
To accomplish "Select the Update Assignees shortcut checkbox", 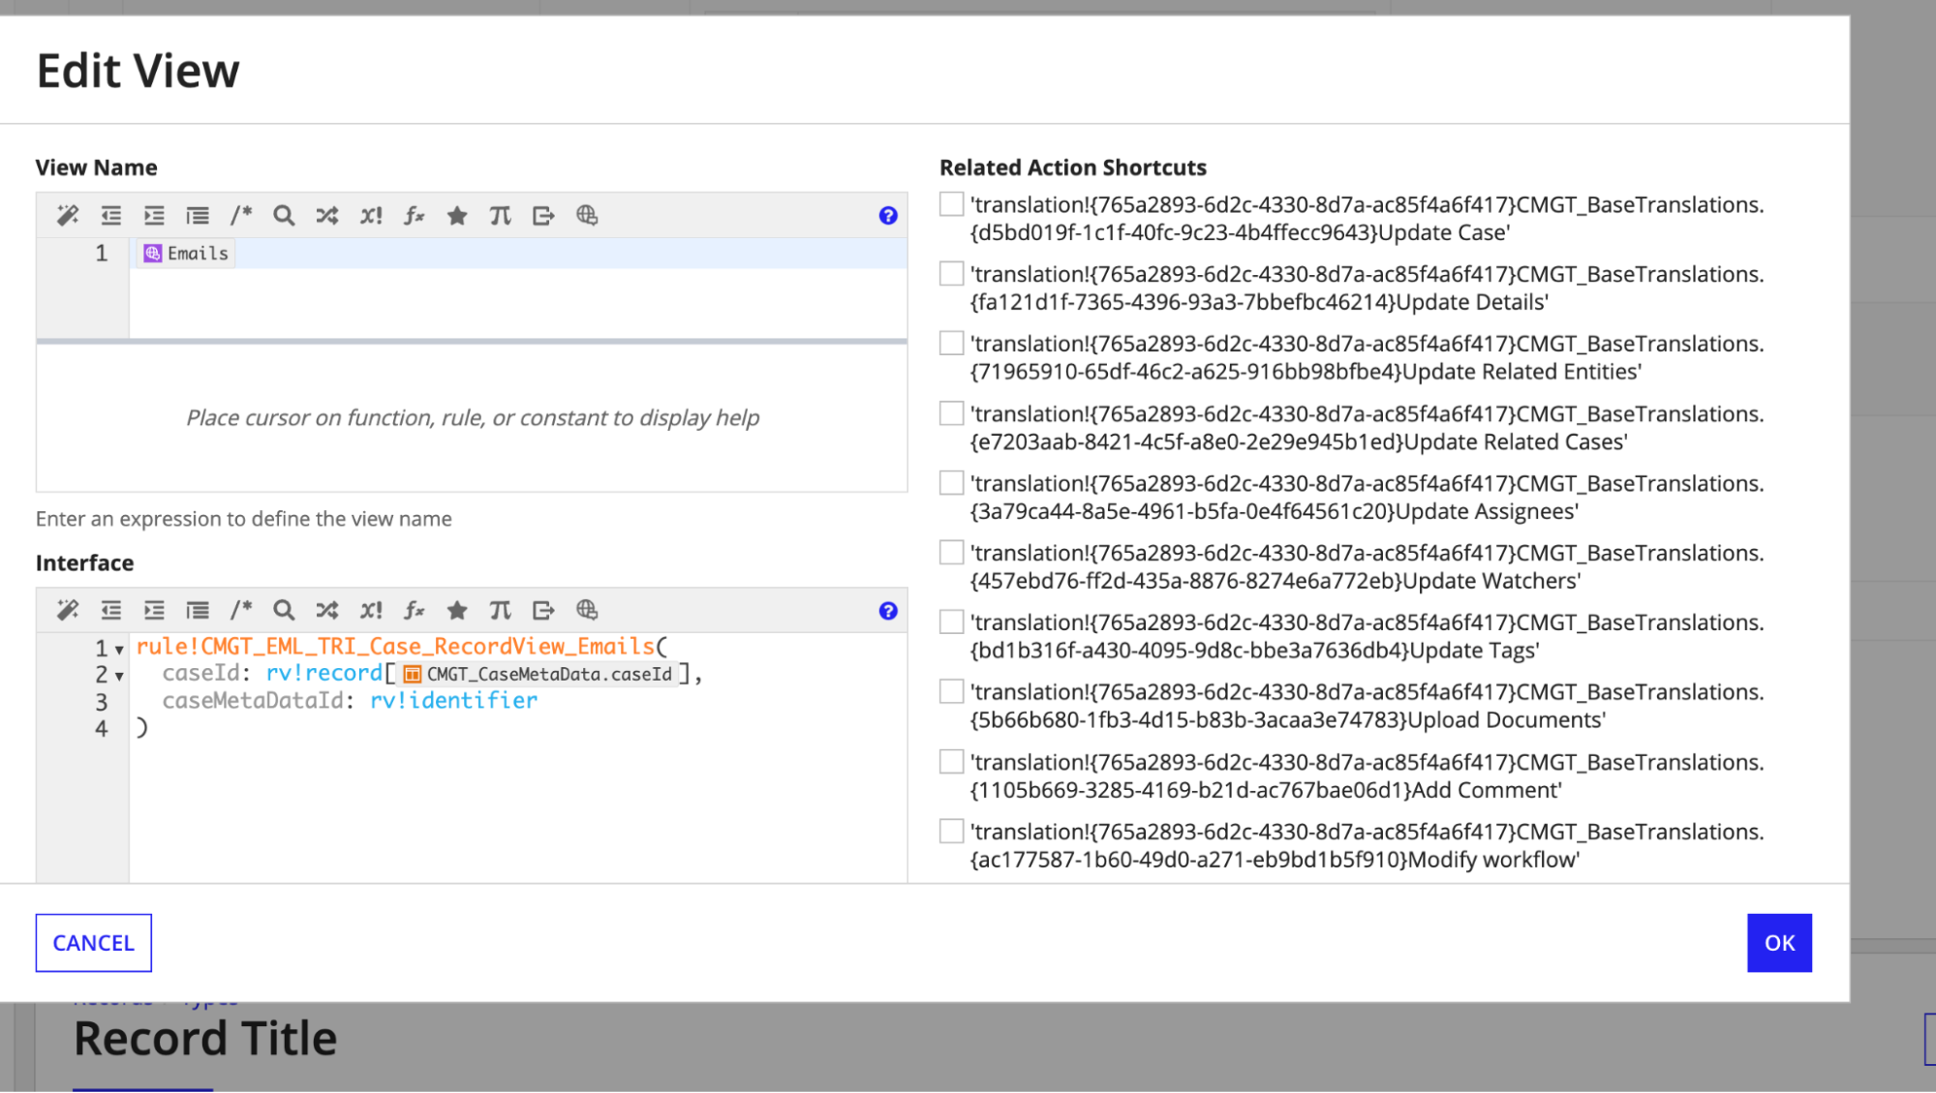I will [952, 483].
